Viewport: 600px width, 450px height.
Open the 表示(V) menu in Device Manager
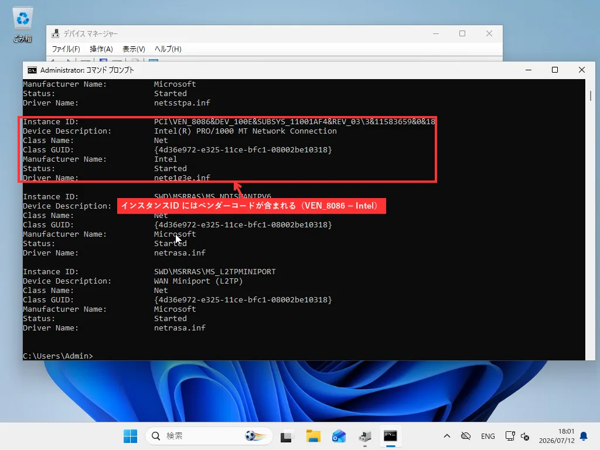(134, 49)
